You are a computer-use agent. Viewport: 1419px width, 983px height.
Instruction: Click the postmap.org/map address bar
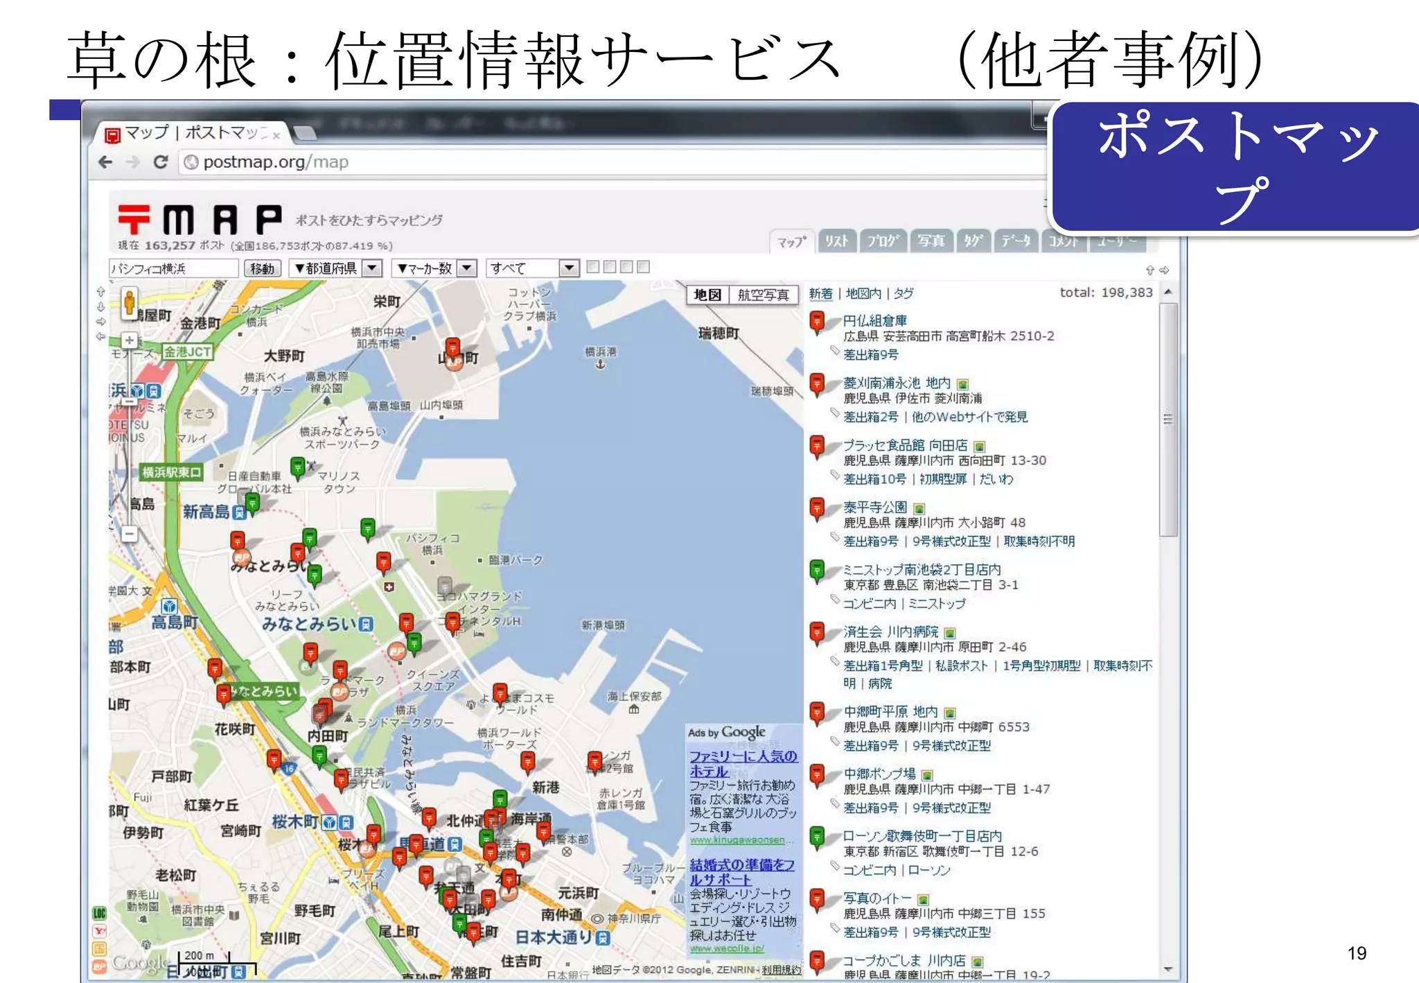tap(614, 162)
